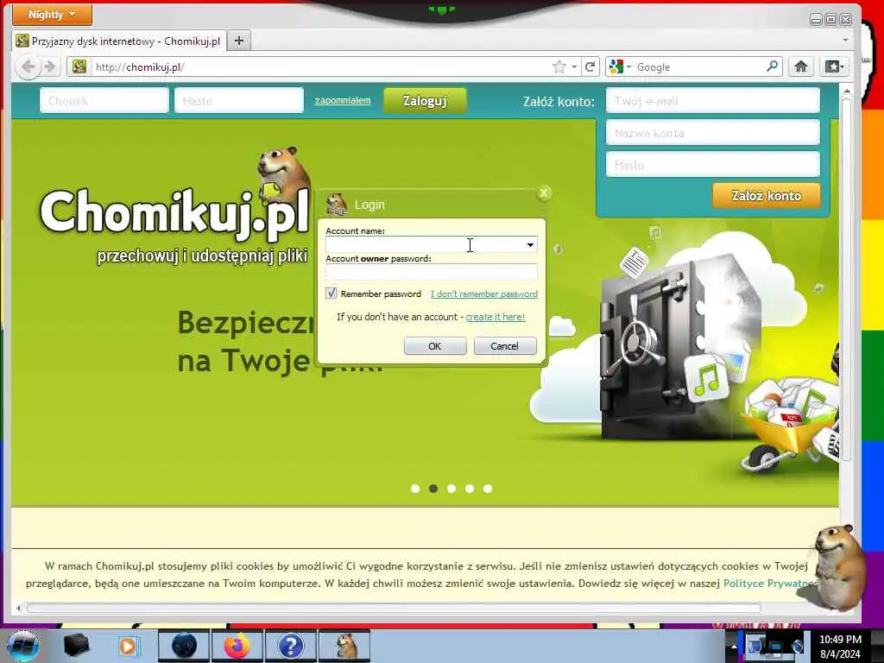Screen dimensions: 884x663
Task: Dismiss the dialog with Cancel button
Action: pos(504,345)
